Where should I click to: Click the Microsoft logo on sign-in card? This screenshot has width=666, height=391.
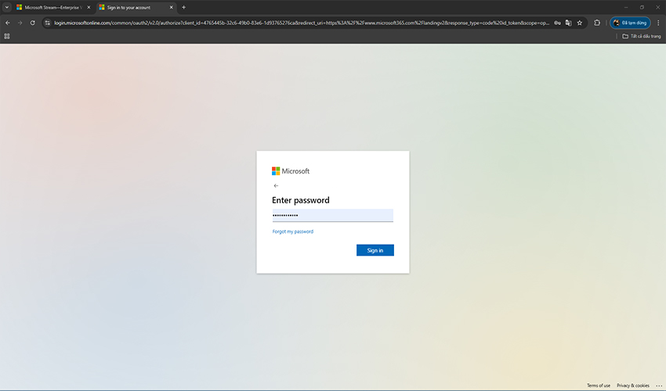pyautogui.click(x=291, y=171)
